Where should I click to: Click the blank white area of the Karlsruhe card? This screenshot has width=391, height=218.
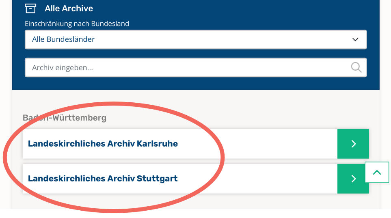click(257, 144)
